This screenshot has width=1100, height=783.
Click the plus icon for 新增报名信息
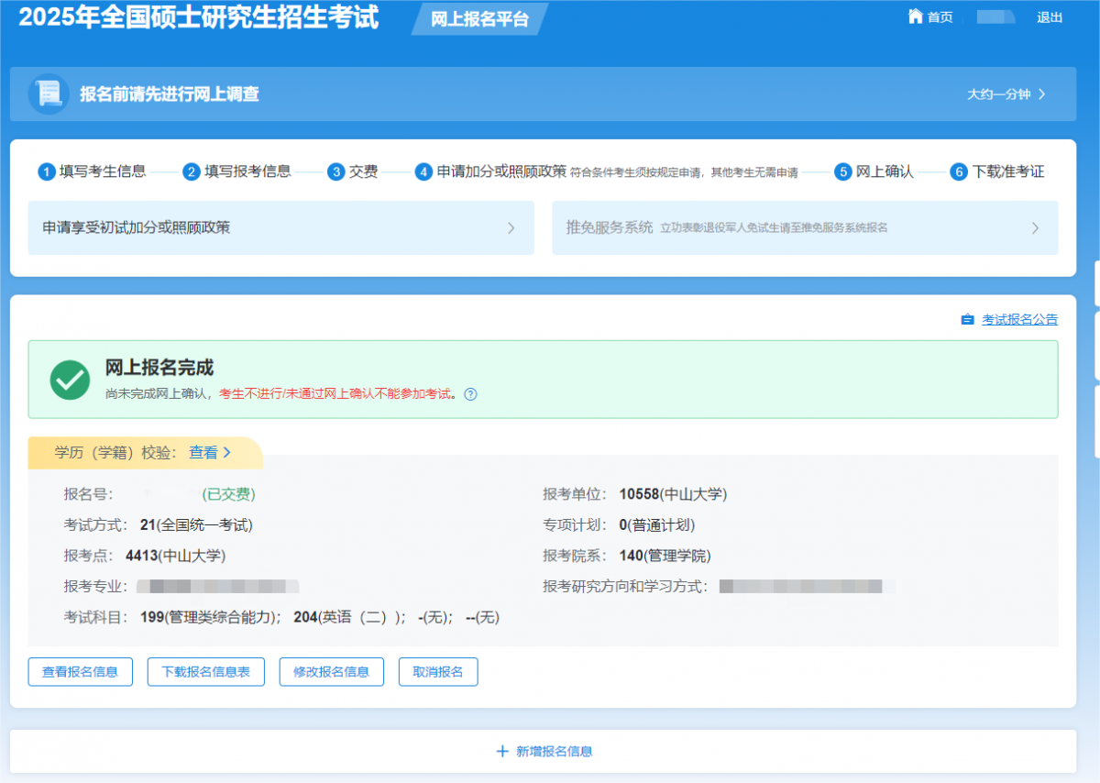(502, 751)
